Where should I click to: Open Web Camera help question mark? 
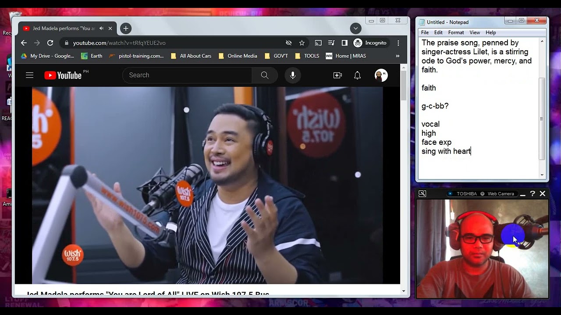click(x=533, y=193)
